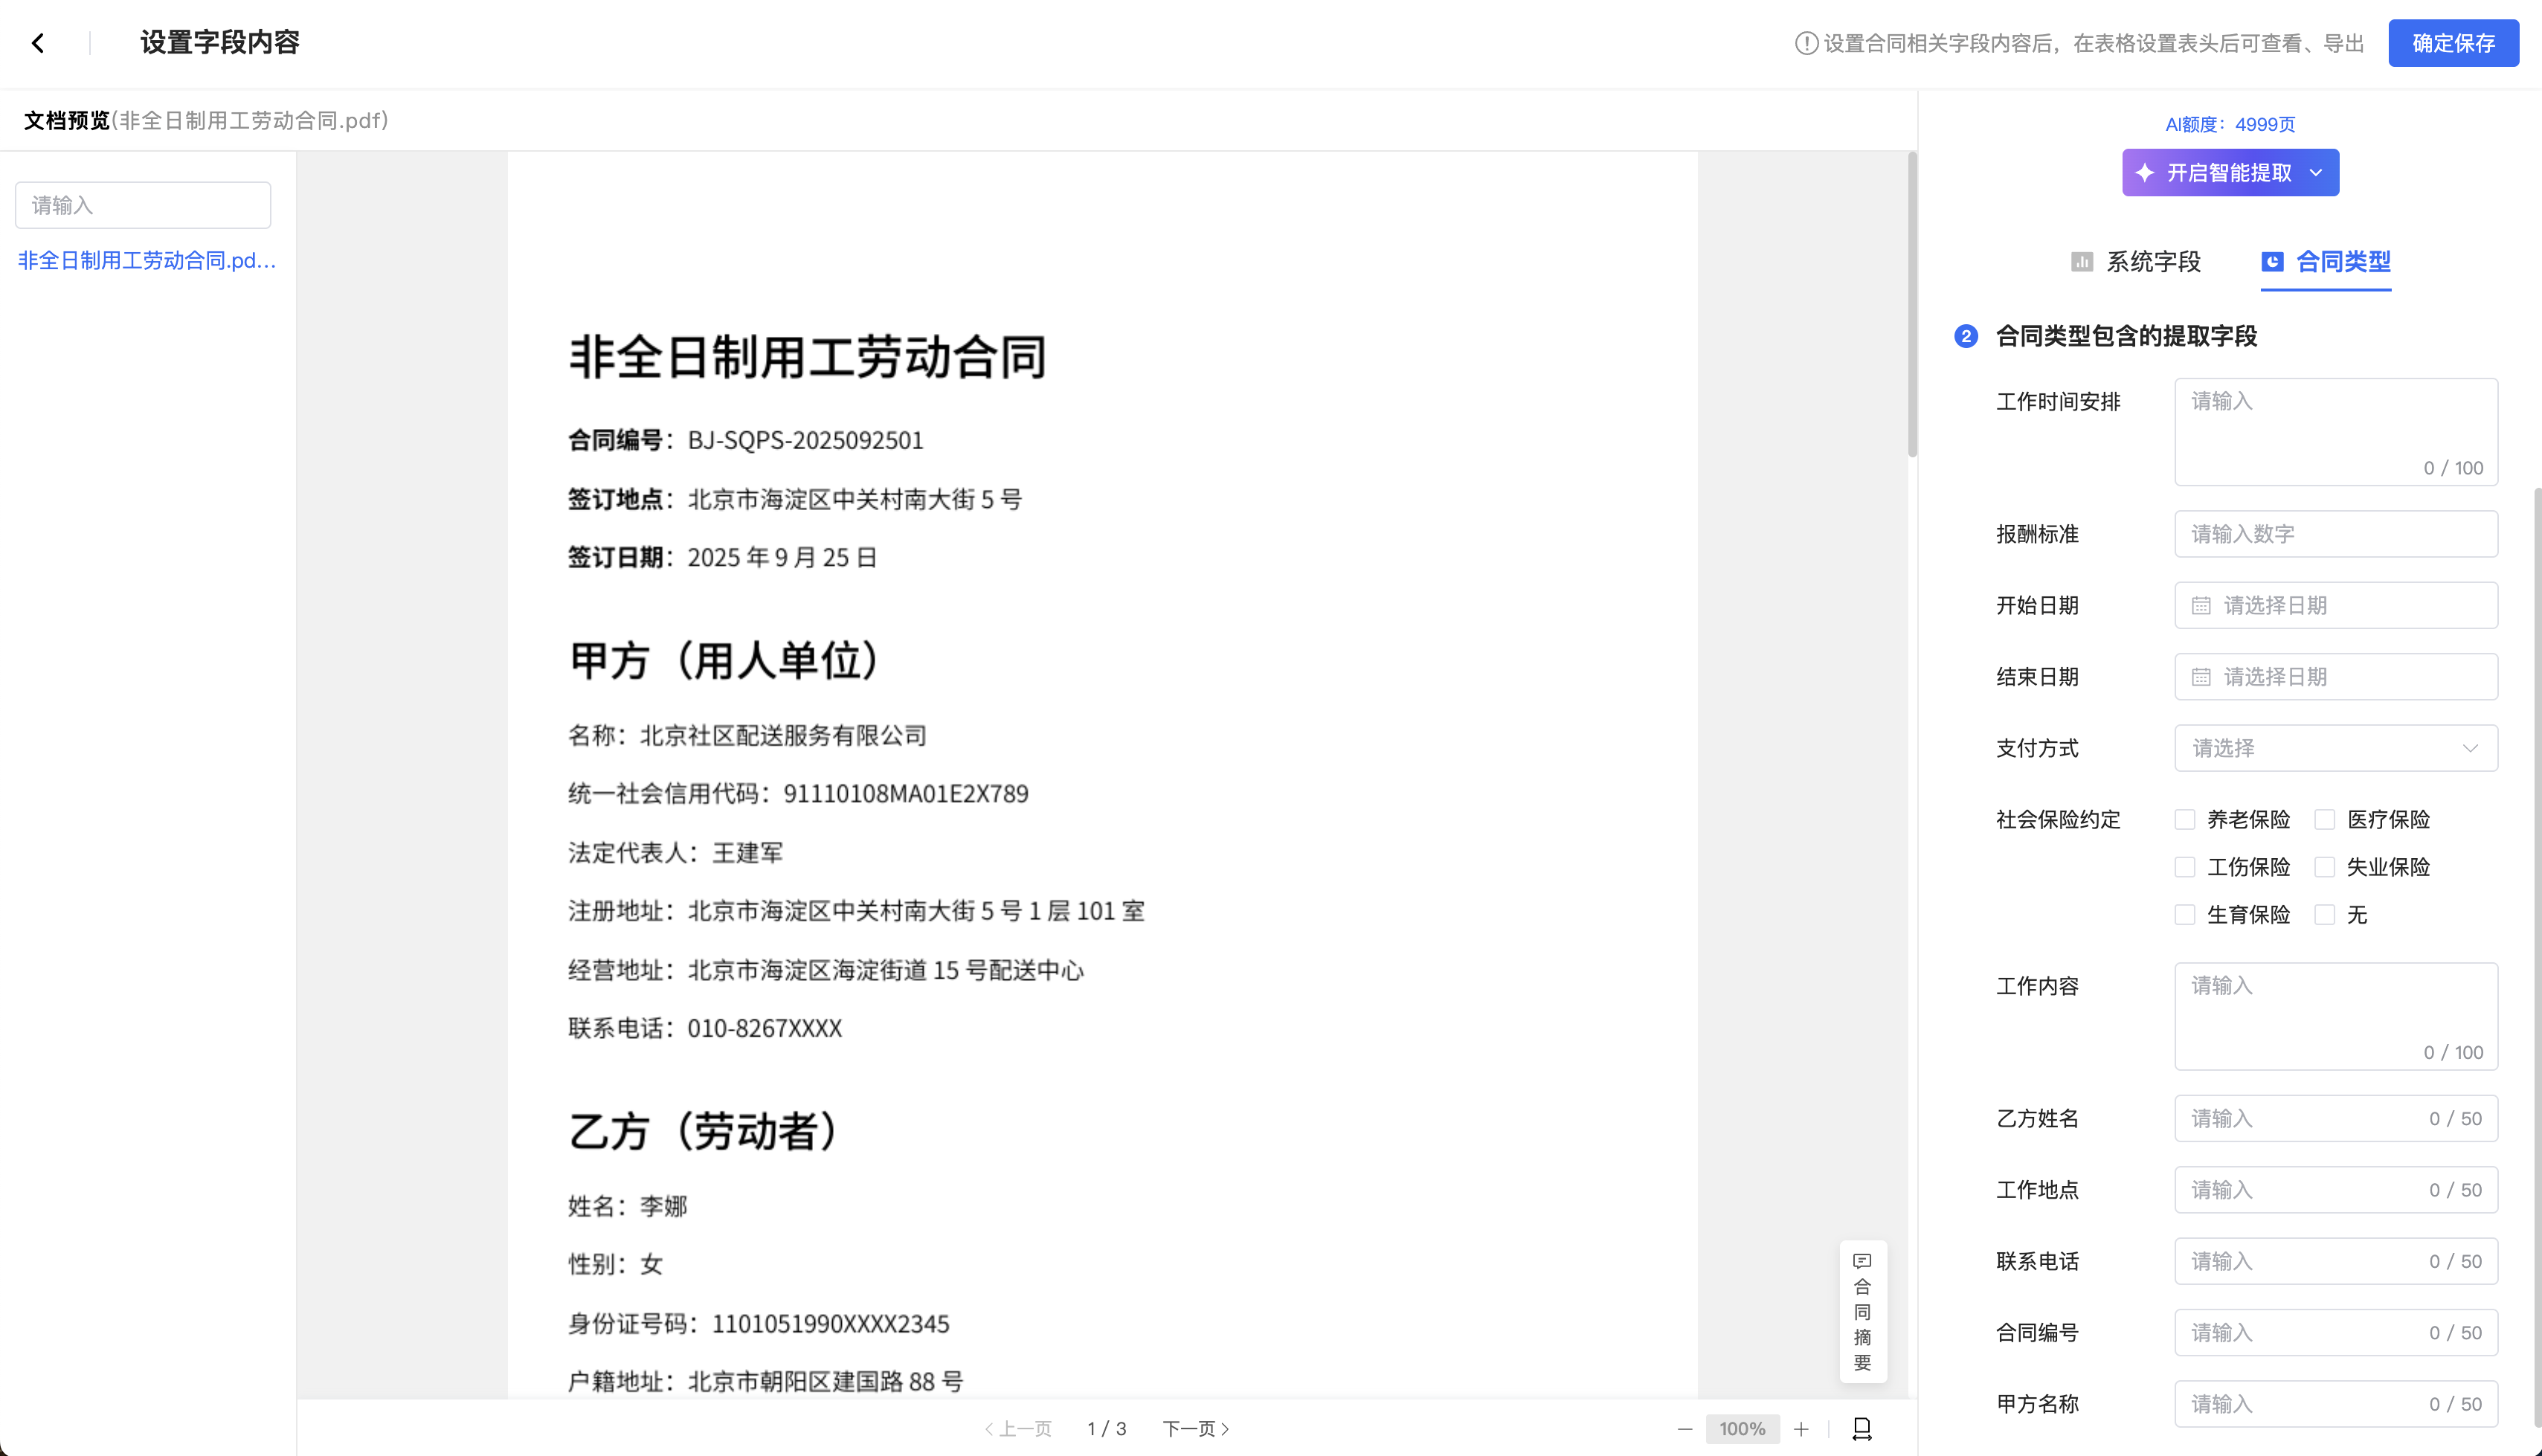Click the fit-page icon in bottom bar
The height and width of the screenshot is (1456, 2542).
click(1862, 1429)
